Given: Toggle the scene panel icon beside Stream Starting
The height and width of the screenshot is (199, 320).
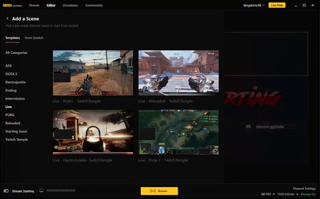Looking at the screenshot, I should click(6, 191).
